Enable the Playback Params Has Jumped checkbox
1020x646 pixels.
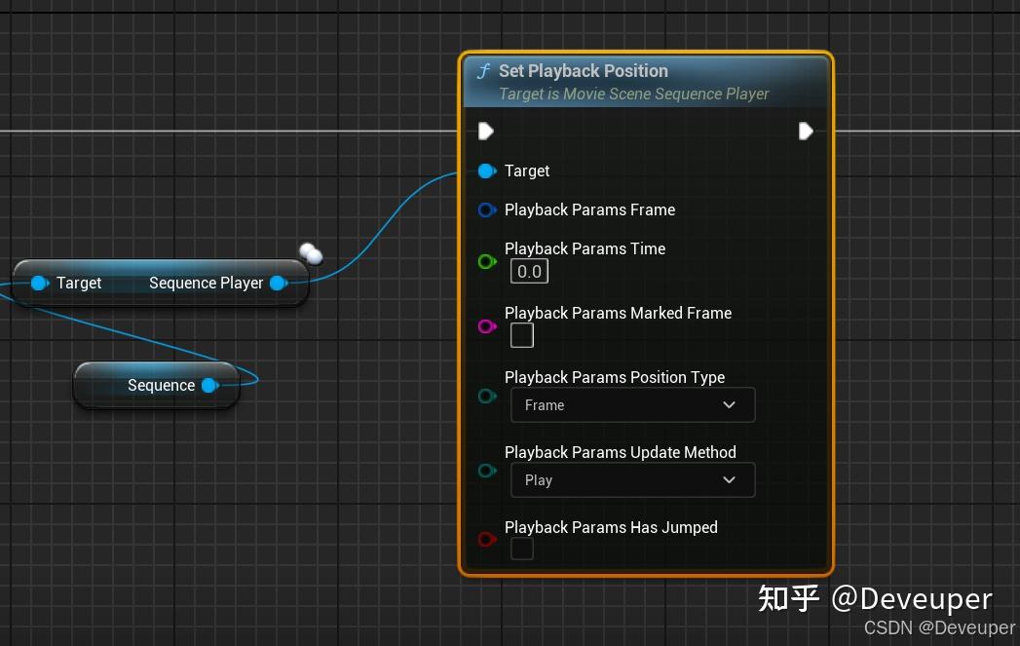[522, 549]
